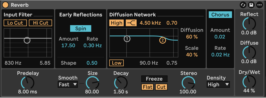Click the low filter value 0.75
This screenshot has height=98, width=266.
point(172,63)
